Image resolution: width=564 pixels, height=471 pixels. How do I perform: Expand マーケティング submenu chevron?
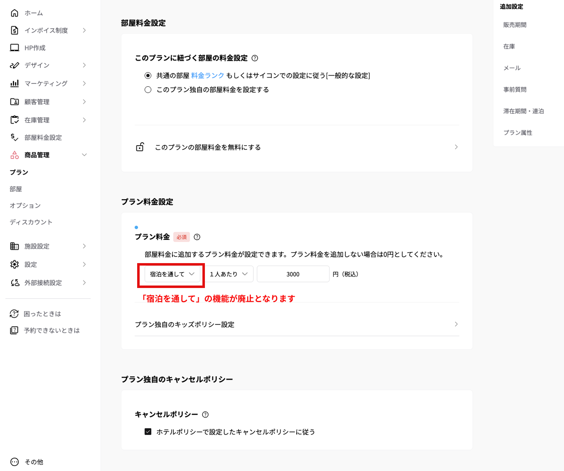[x=84, y=83]
